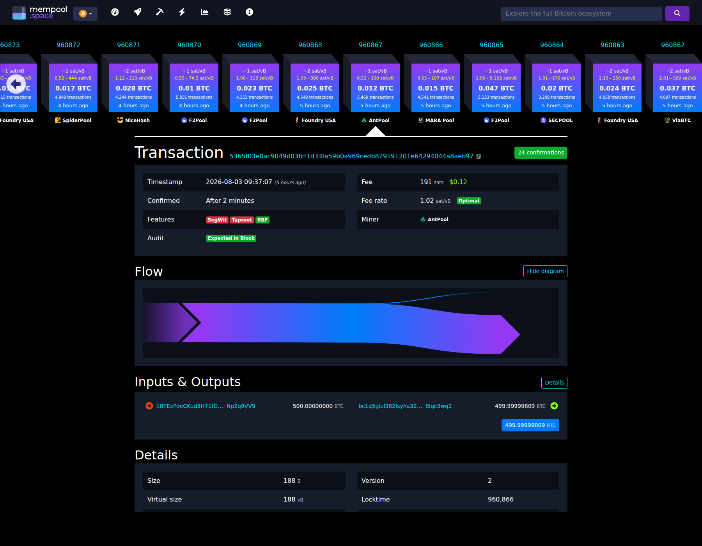Open the Bitcoin network selector dropdown
Screen dimensions: 702x546
tap(85, 14)
